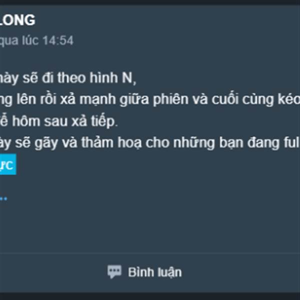This screenshot has width=300, height=300.
Task: Select the cyan tag badge under the post
Action: pos(8,164)
